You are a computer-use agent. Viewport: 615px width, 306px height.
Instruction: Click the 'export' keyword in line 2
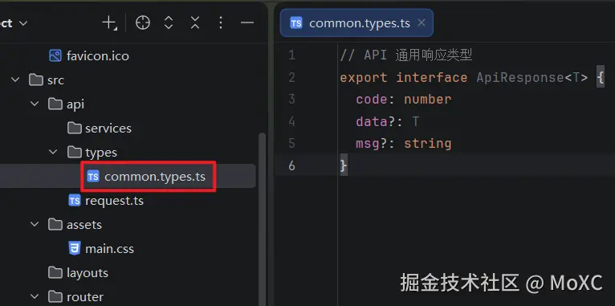[x=364, y=78]
